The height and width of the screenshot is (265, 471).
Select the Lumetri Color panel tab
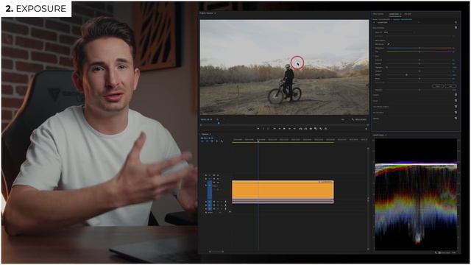pyautogui.click(x=394, y=14)
